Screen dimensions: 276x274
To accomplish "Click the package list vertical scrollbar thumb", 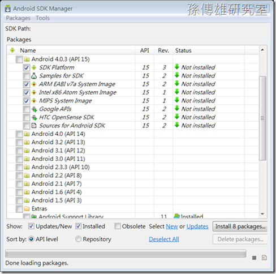I will (x=262, y=118).
